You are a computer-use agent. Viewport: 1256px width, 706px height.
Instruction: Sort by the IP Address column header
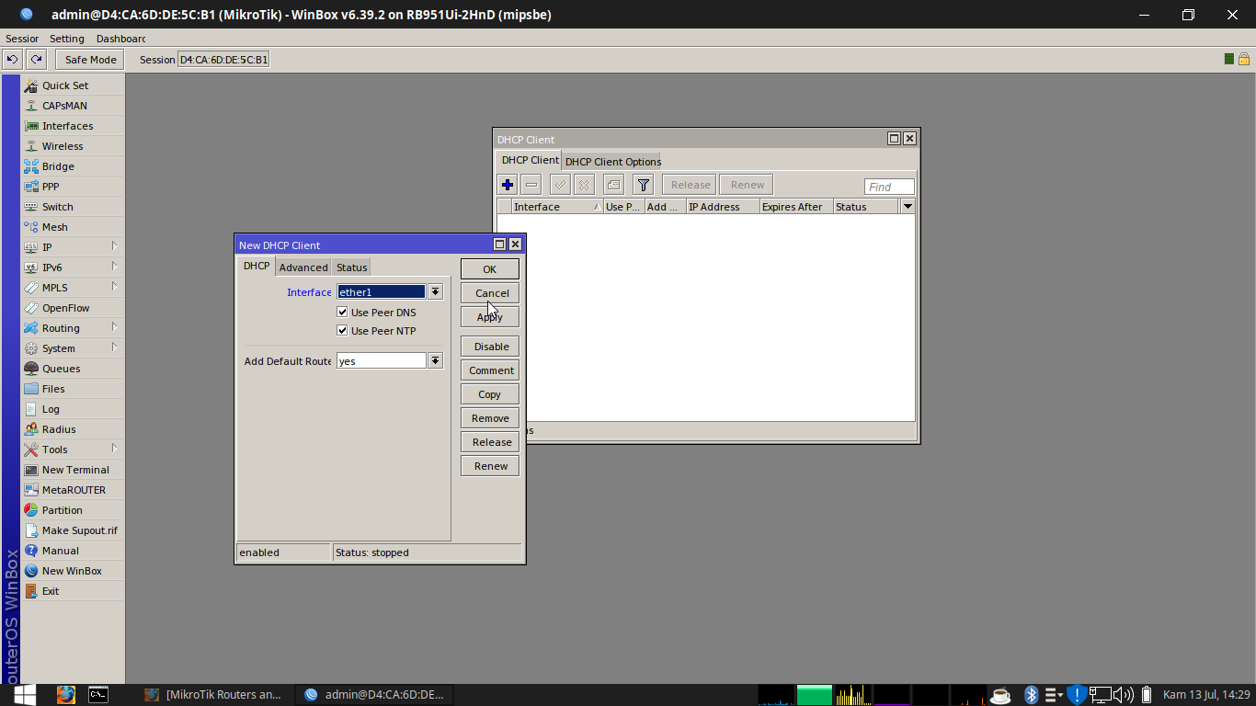coord(723,207)
